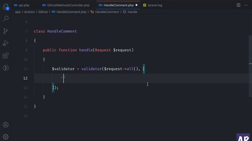Click line number 9 in the gutter
This screenshot has height=141, width=252.
tap(26, 50)
